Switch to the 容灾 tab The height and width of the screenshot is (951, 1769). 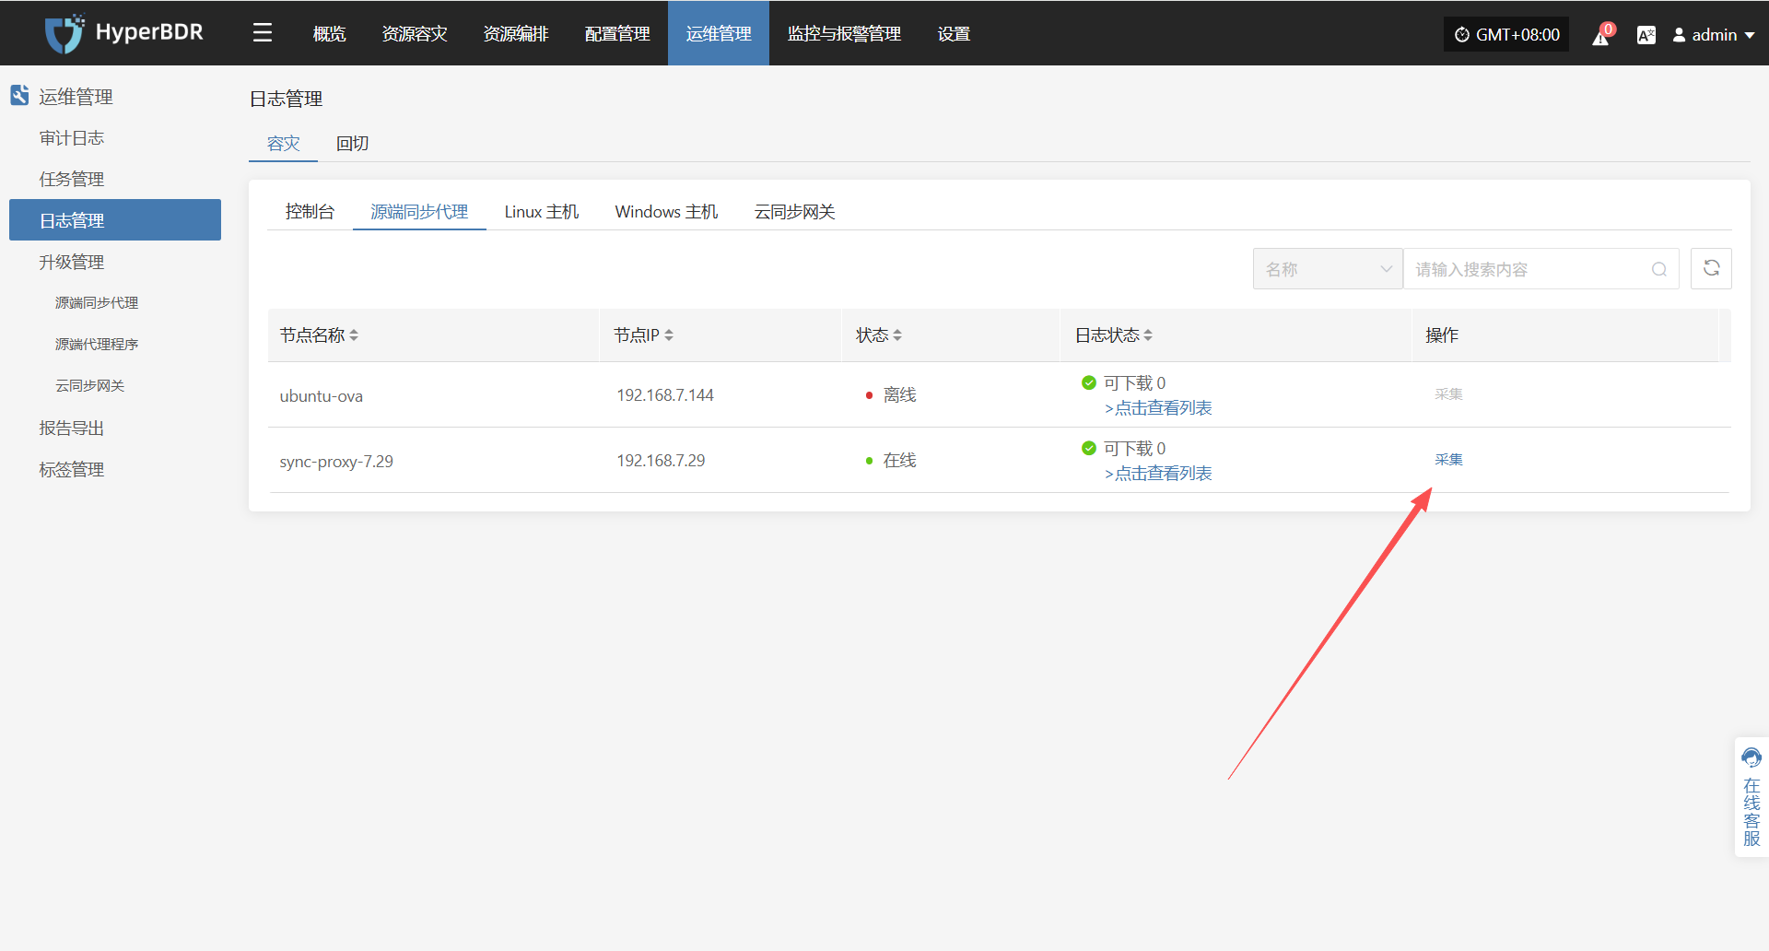click(x=283, y=144)
